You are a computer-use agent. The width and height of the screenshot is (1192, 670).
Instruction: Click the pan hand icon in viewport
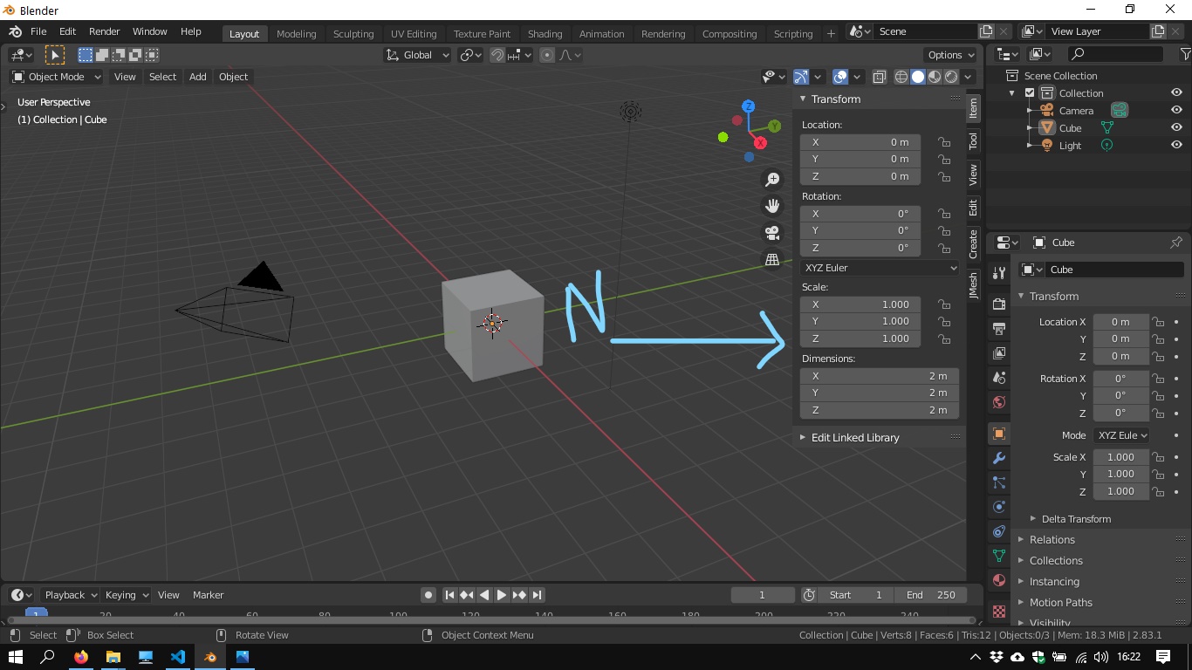pos(772,206)
